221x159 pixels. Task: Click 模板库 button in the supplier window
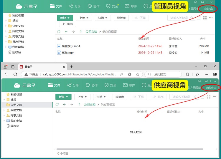point(120,97)
